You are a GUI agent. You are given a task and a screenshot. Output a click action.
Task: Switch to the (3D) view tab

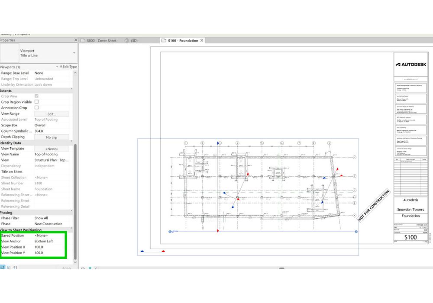pos(134,41)
